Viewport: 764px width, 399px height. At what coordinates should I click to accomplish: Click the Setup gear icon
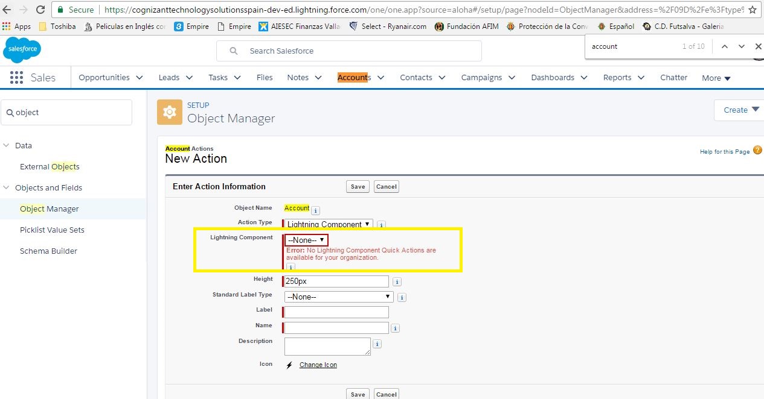(170, 112)
